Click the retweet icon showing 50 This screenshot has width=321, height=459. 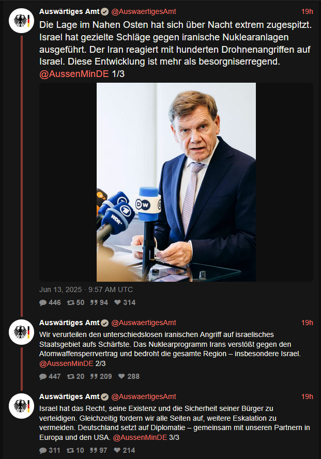[70, 302]
